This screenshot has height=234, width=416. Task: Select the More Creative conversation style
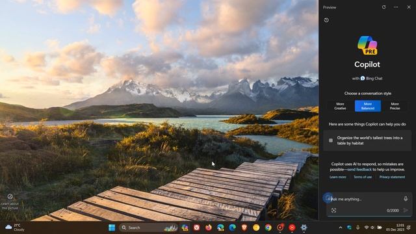point(340,106)
